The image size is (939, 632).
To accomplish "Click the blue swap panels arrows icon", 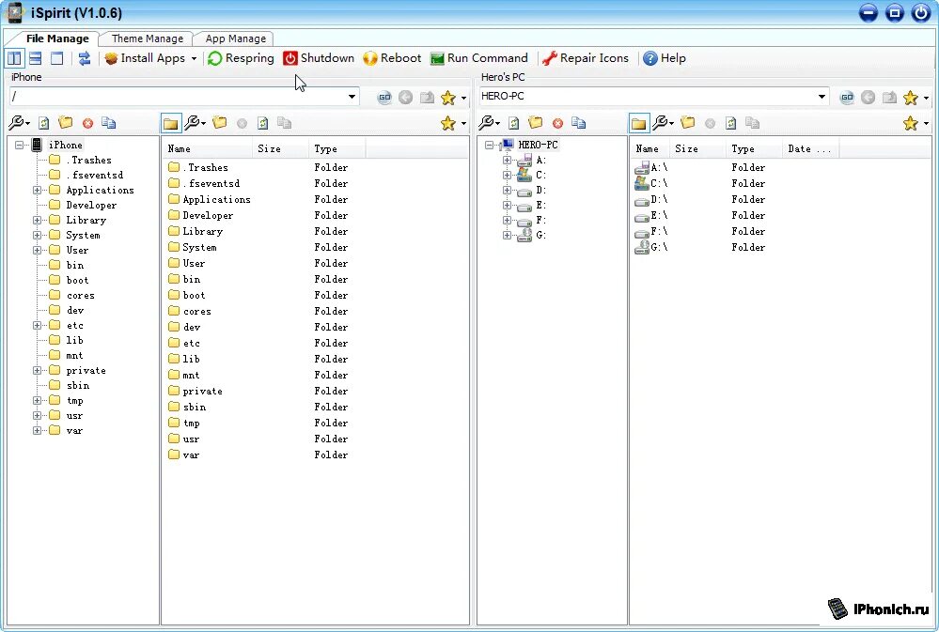I will (x=85, y=58).
